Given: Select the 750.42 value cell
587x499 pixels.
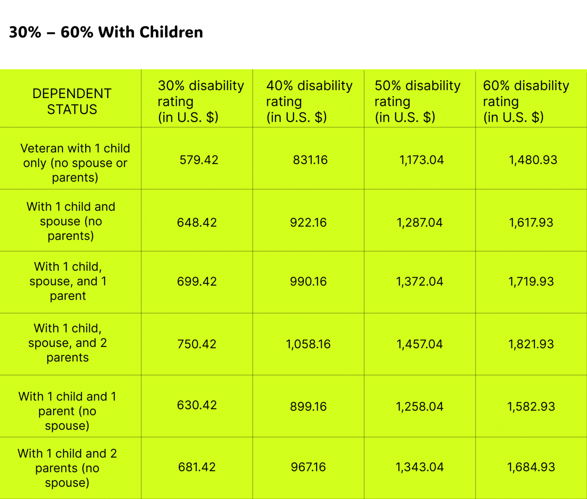Looking at the screenshot, I should (197, 344).
